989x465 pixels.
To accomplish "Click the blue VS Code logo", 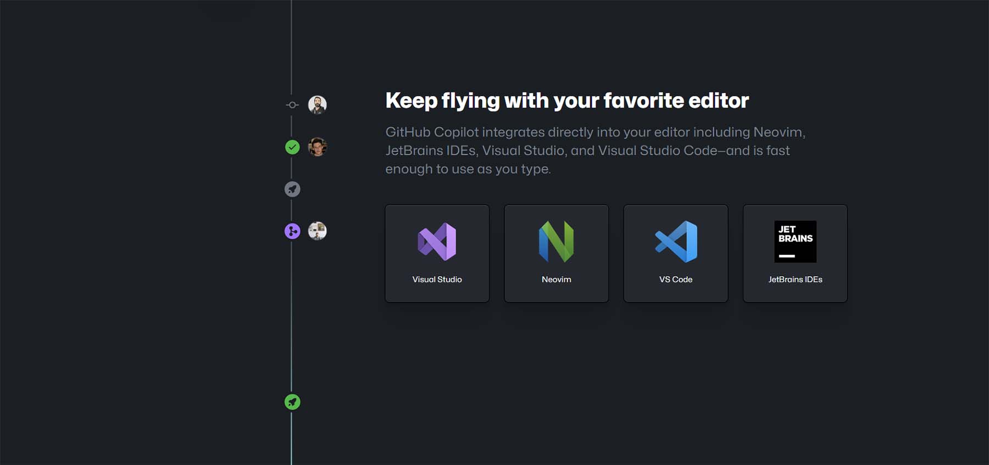I will click(676, 242).
